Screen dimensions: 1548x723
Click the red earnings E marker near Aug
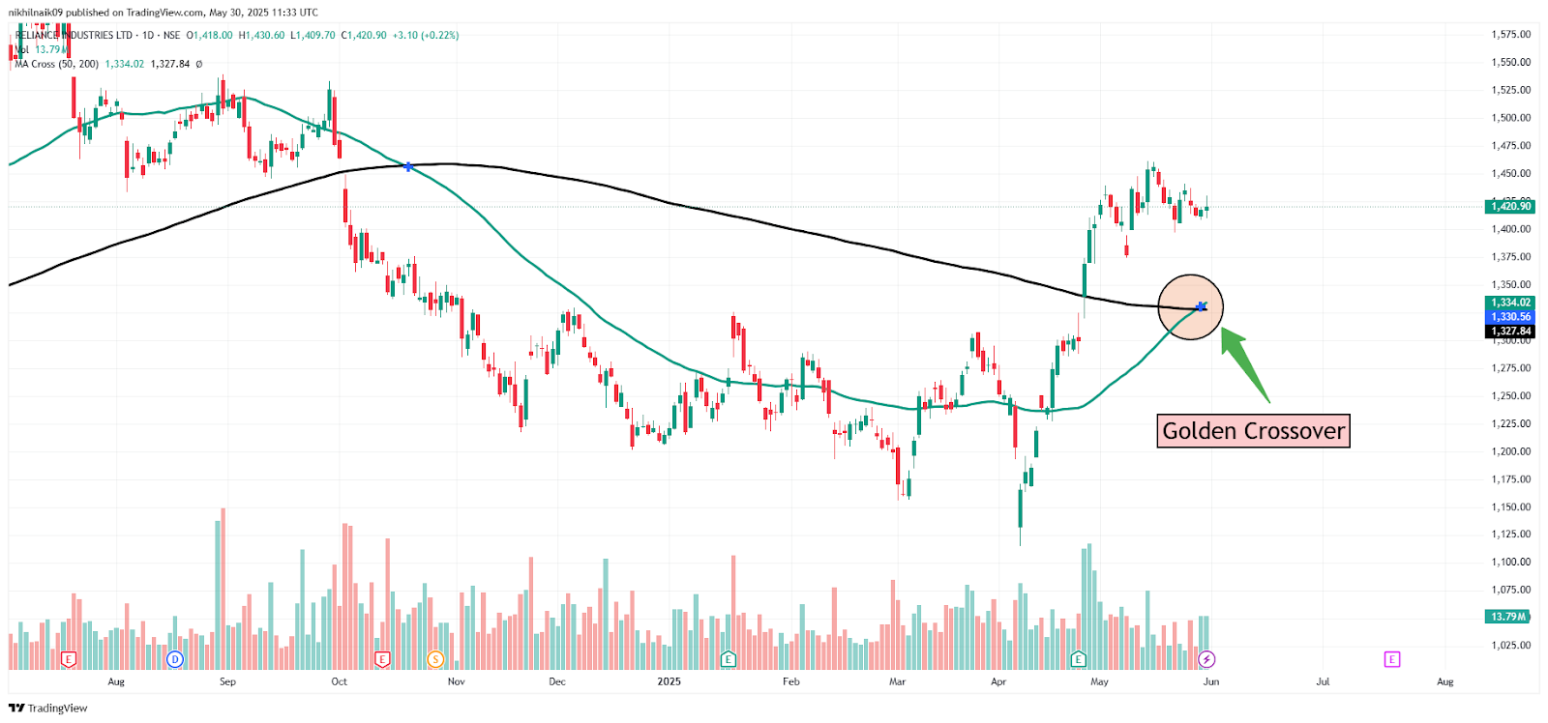pos(68,659)
